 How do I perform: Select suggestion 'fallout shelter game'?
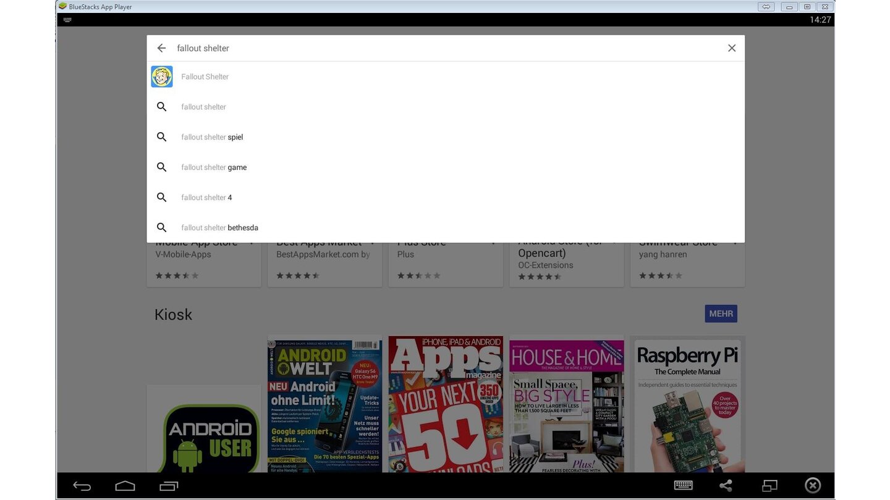[446, 167]
